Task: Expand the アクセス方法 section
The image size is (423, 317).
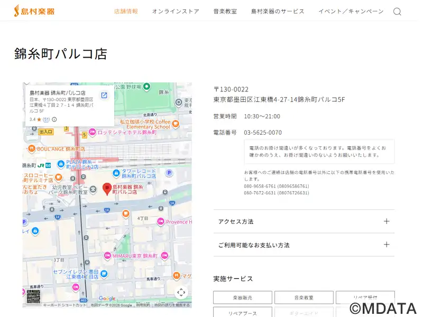Action: point(304,221)
